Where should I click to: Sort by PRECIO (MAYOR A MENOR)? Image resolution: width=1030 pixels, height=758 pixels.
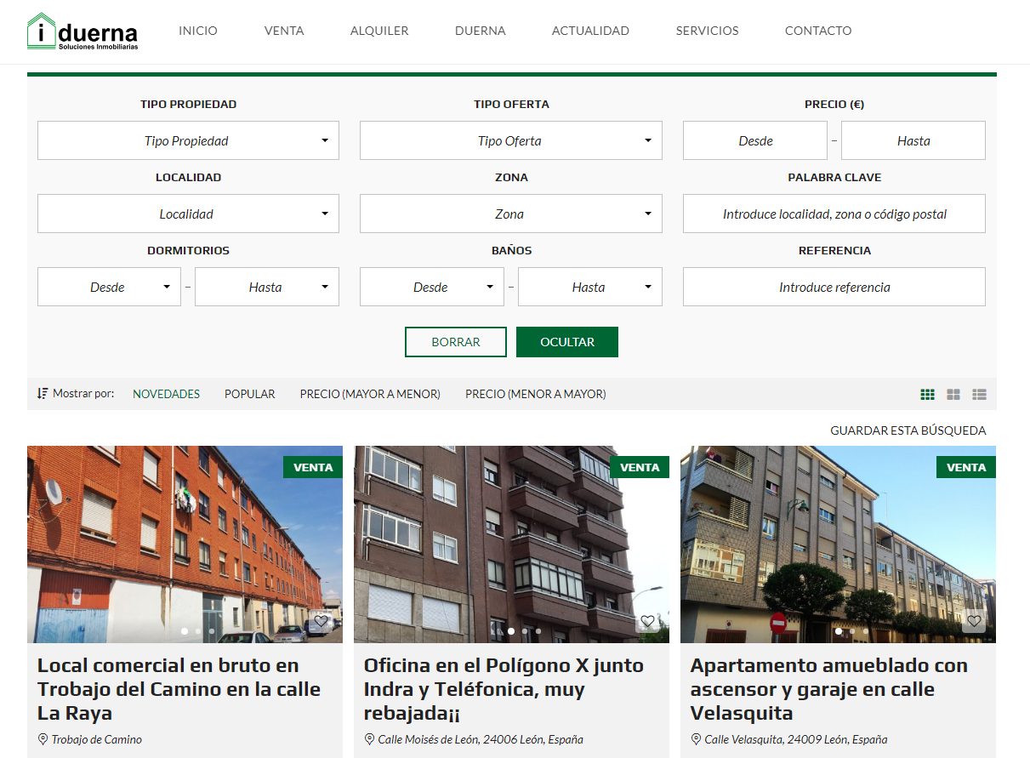point(370,394)
